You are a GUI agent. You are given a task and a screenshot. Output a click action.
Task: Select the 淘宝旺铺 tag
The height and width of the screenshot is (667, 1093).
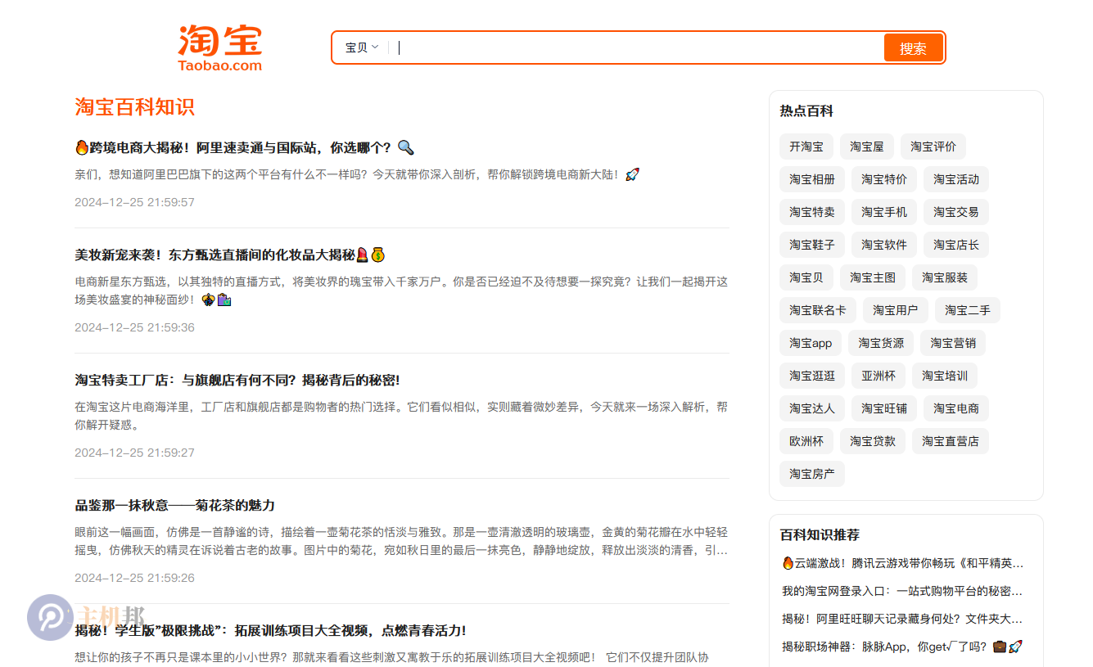pyautogui.click(x=884, y=408)
